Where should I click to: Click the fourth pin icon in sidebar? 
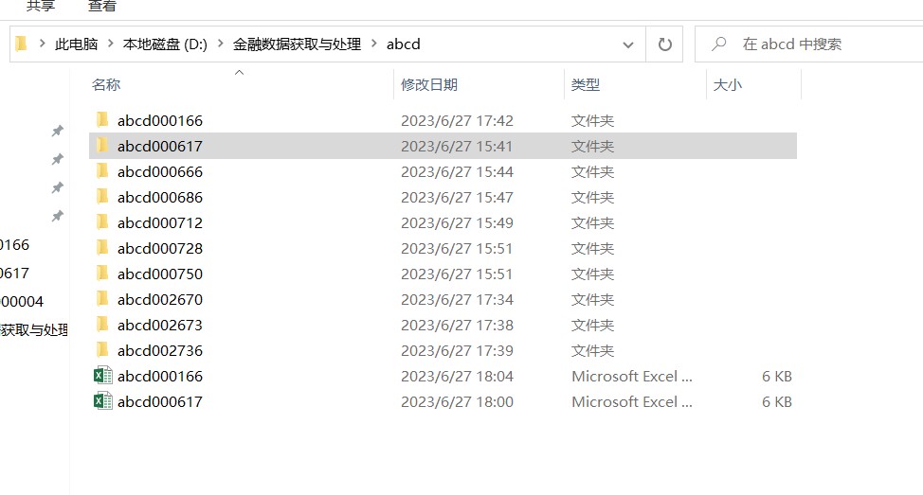point(57,216)
